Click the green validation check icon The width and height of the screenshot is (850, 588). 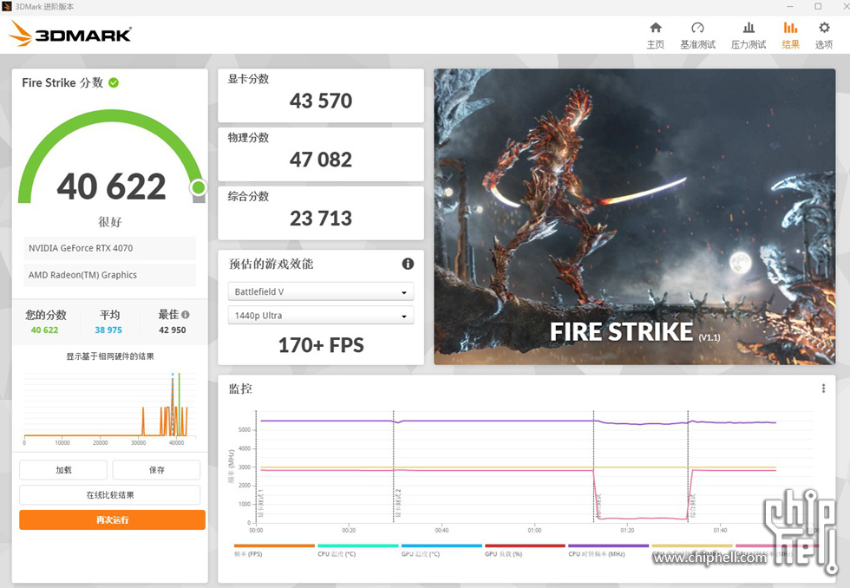pos(114,82)
